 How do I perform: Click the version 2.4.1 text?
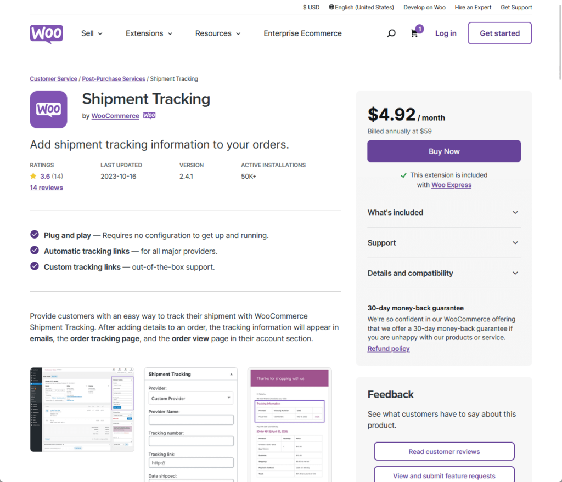(186, 176)
